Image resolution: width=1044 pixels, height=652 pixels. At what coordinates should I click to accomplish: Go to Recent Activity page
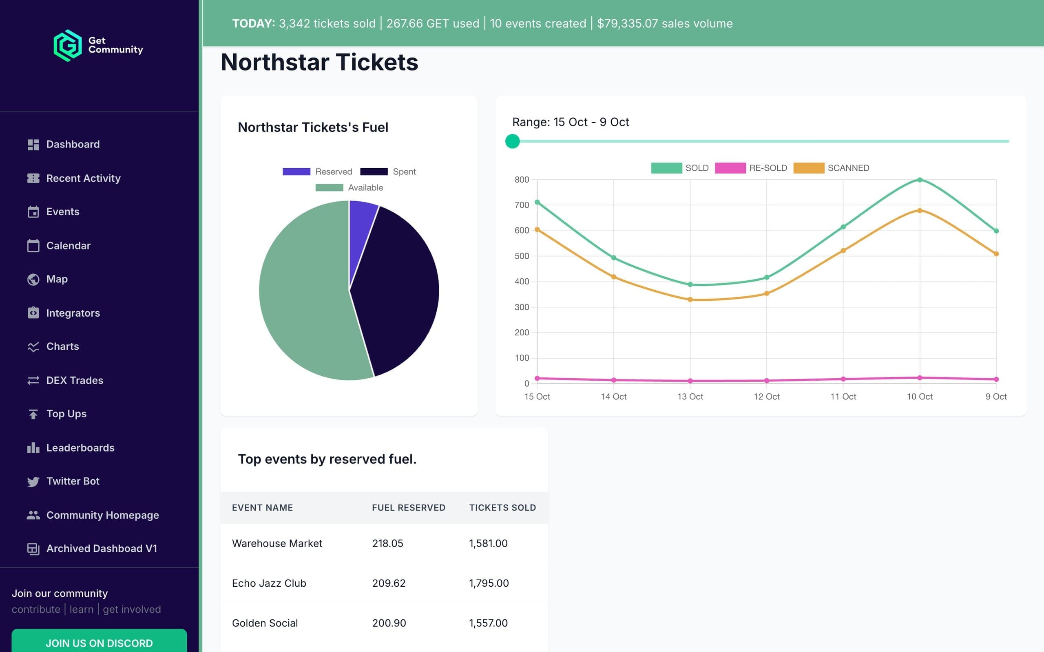(83, 178)
